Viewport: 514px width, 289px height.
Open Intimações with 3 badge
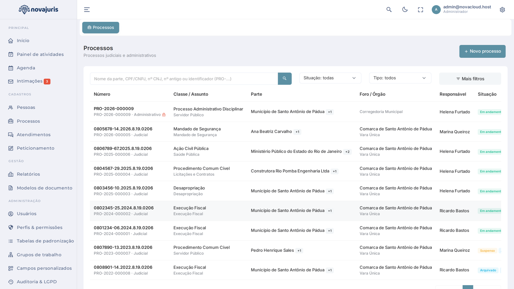tap(29, 81)
